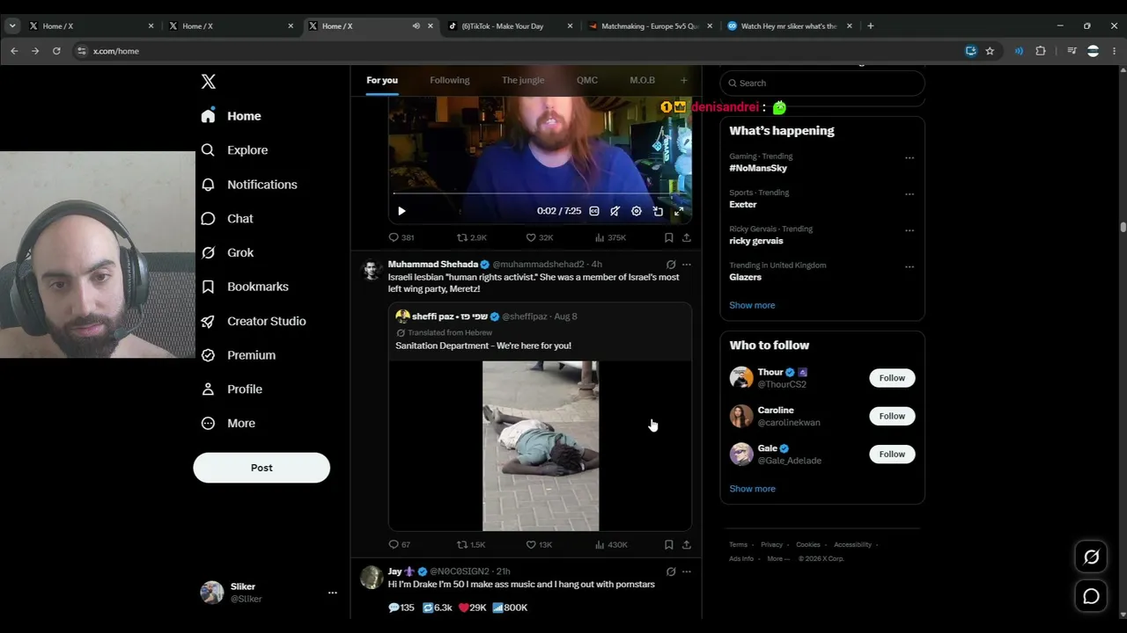Image resolution: width=1127 pixels, height=633 pixels.
Task: Switch to the Following timeline tab
Action: point(450,80)
